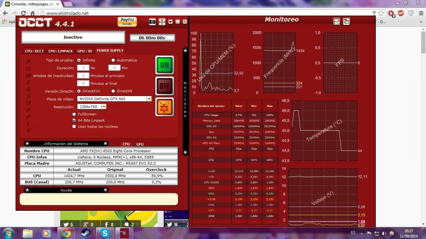426x239 pixels.
Task: Click the monitoring graph view icon
Action: click(336, 22)
